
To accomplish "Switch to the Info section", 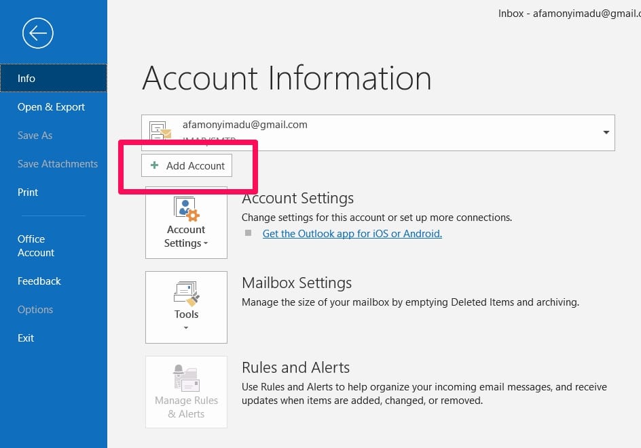I will (x=26, y=78).
